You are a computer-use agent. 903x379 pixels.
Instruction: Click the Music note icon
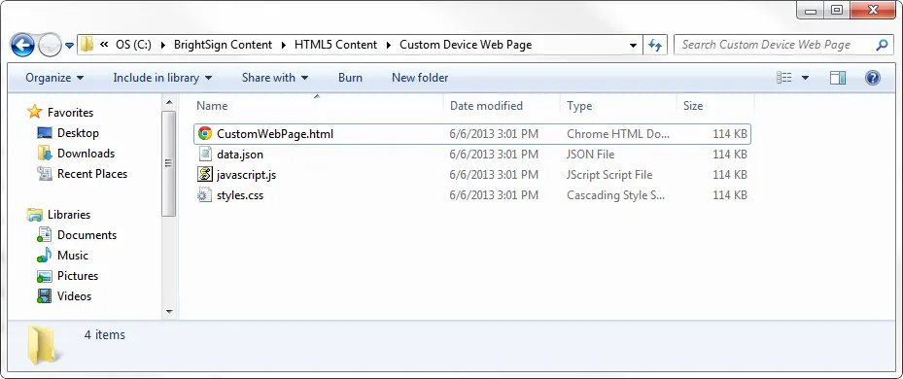(45, 256)
